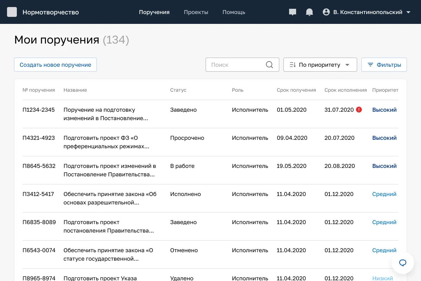421x281 pixels.
Task: Open order П8645-5632
Action: pos(39,166)
